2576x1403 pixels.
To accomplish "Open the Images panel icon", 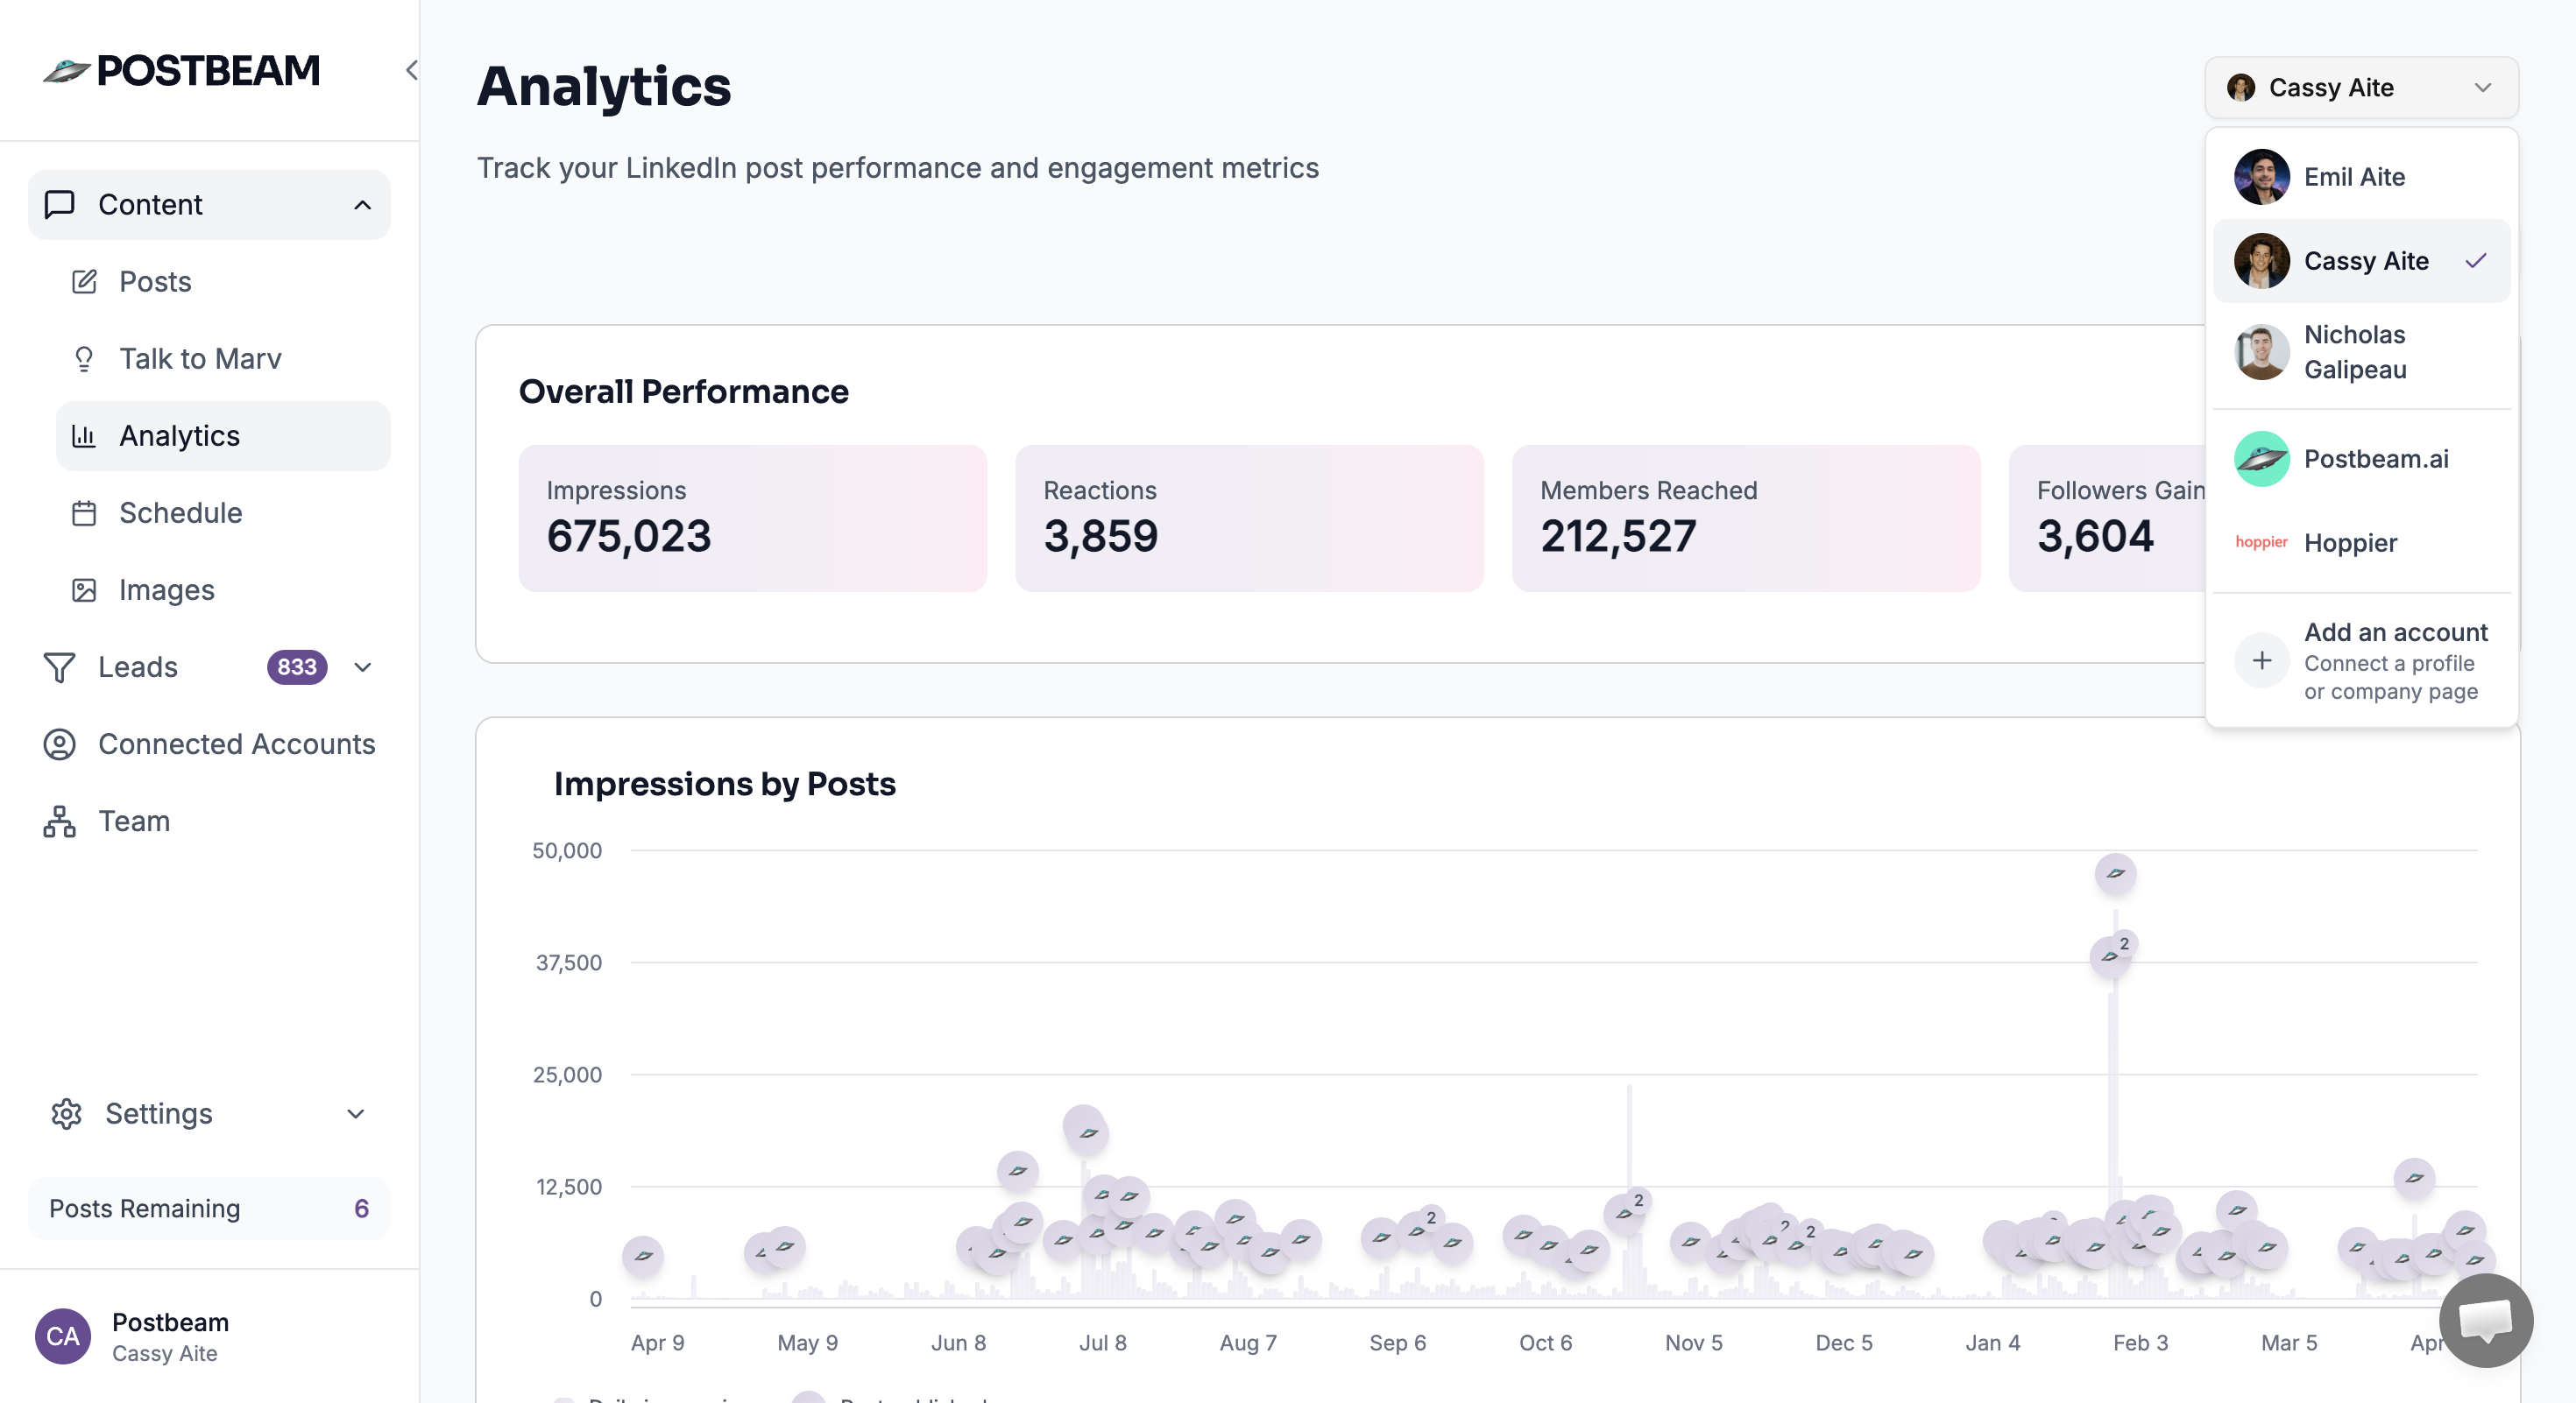I will pos(84,589).
